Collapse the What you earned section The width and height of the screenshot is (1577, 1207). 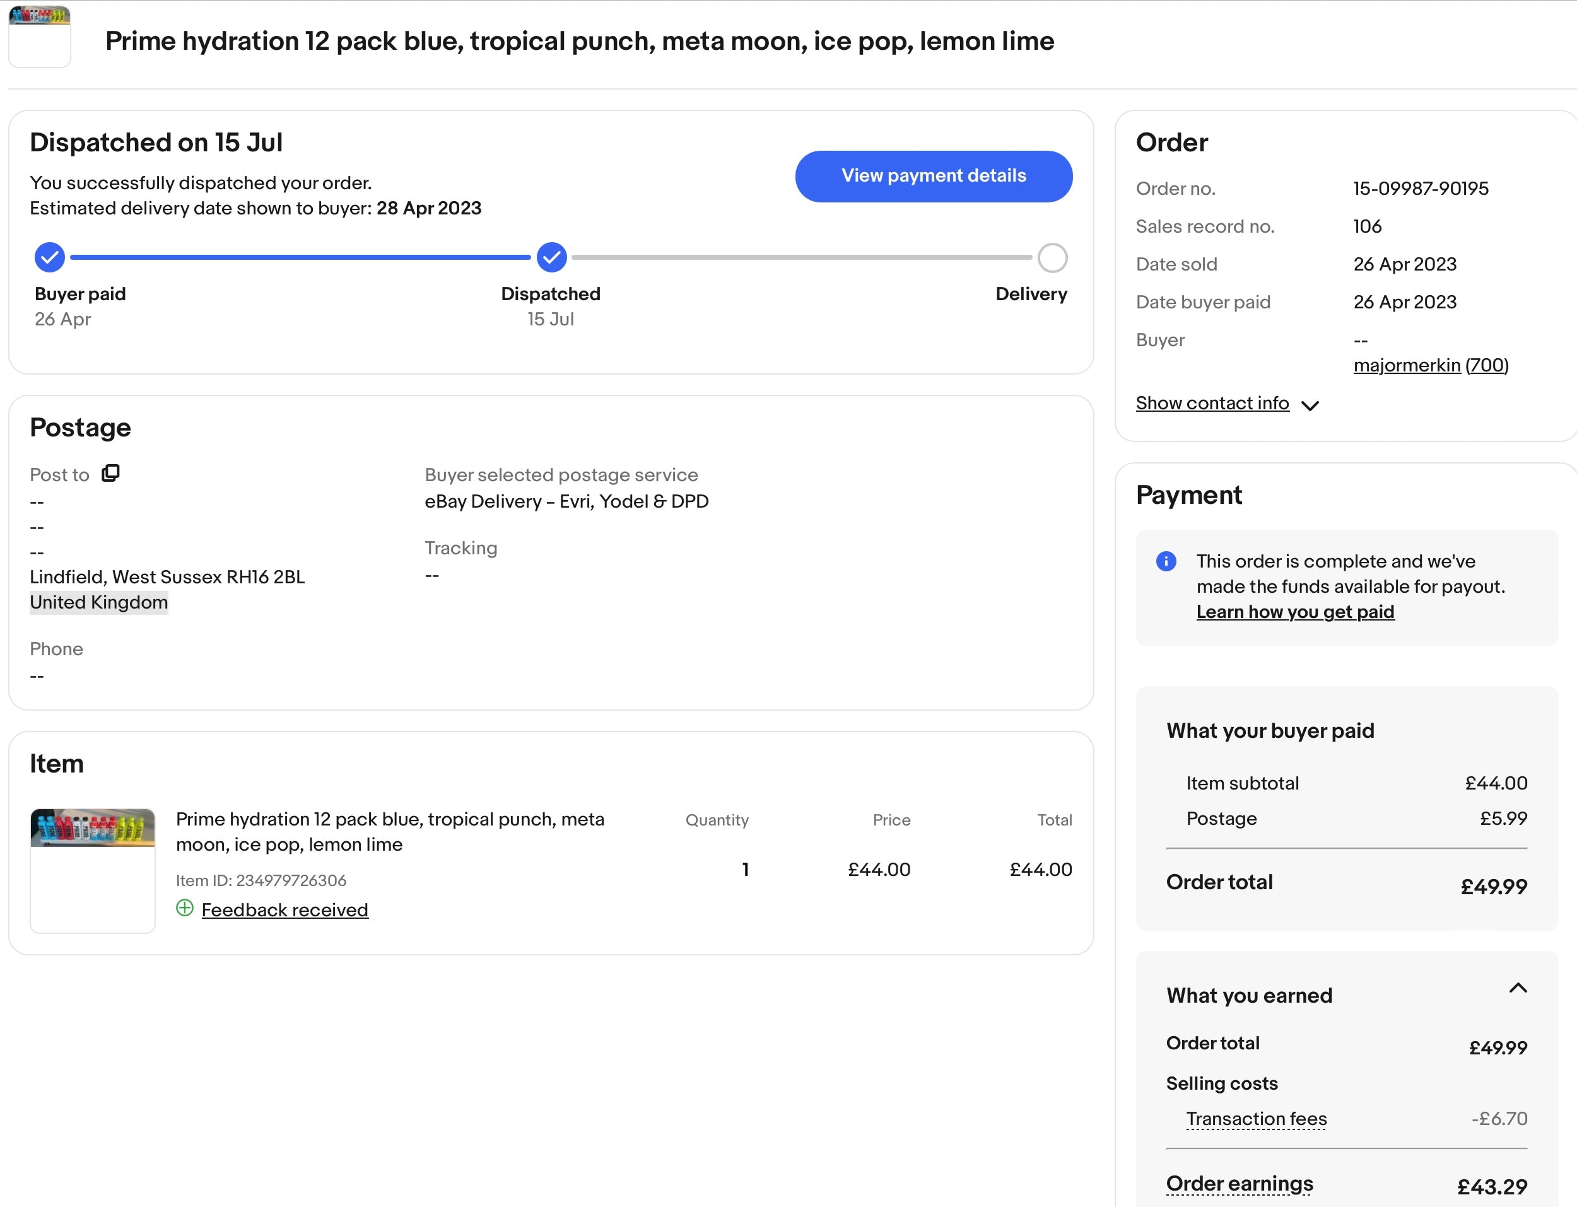[x=1517, y=989]
